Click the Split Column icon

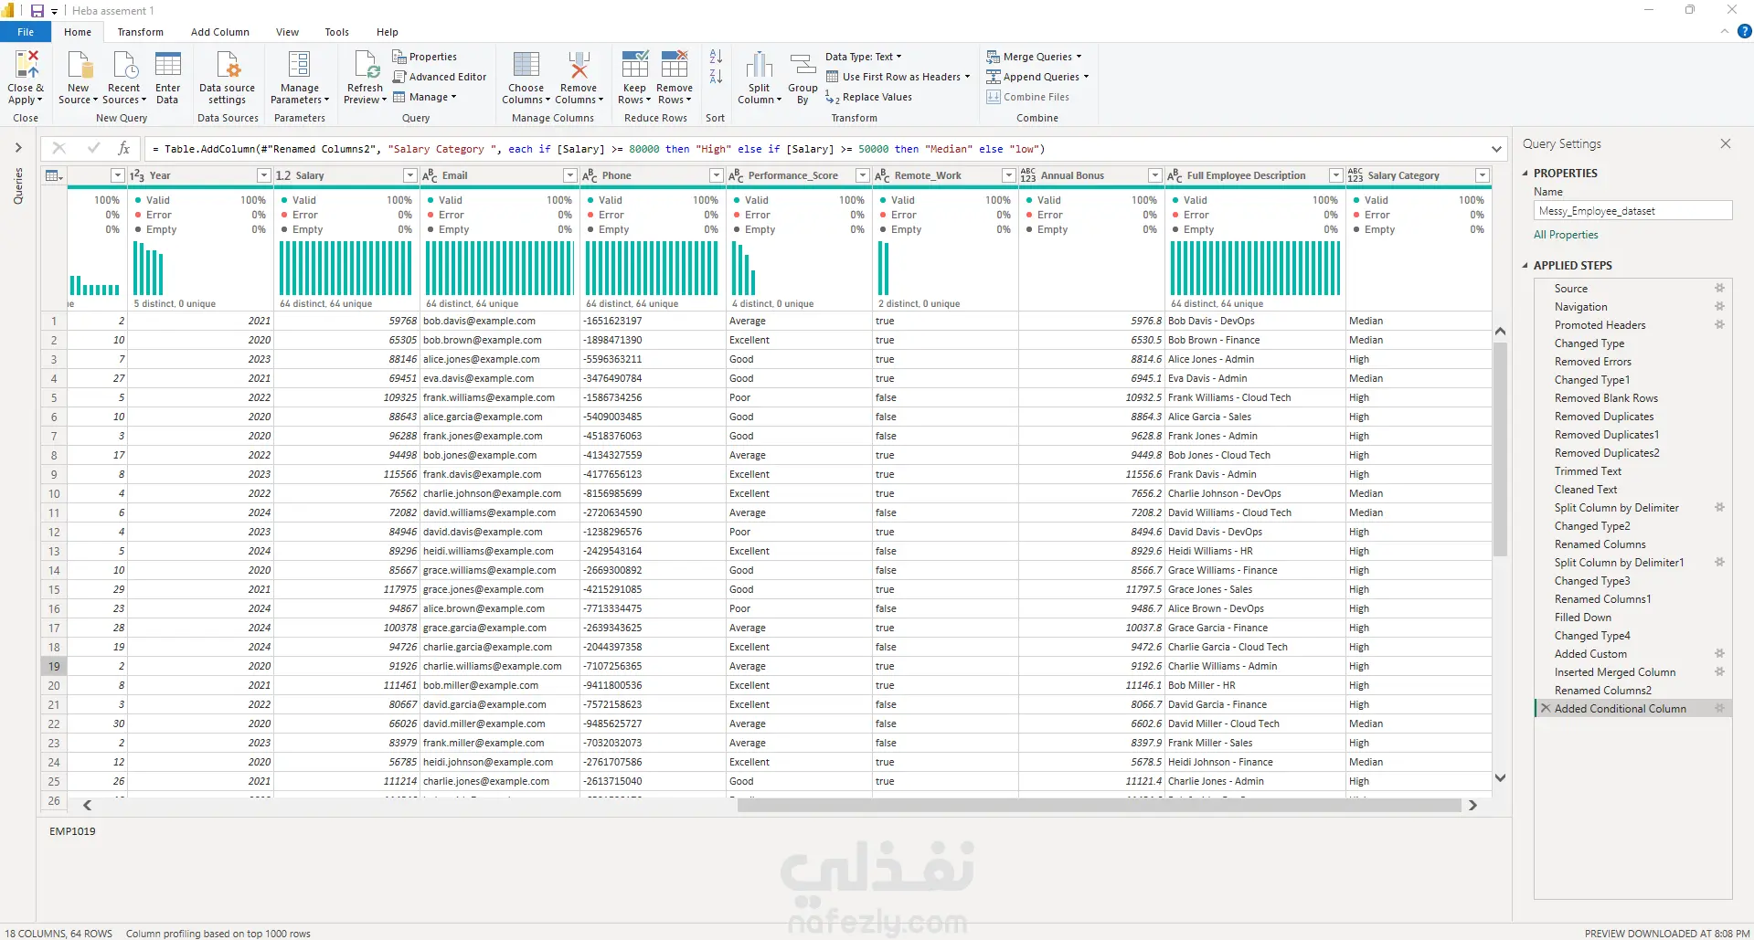click(x=760, y=65)
